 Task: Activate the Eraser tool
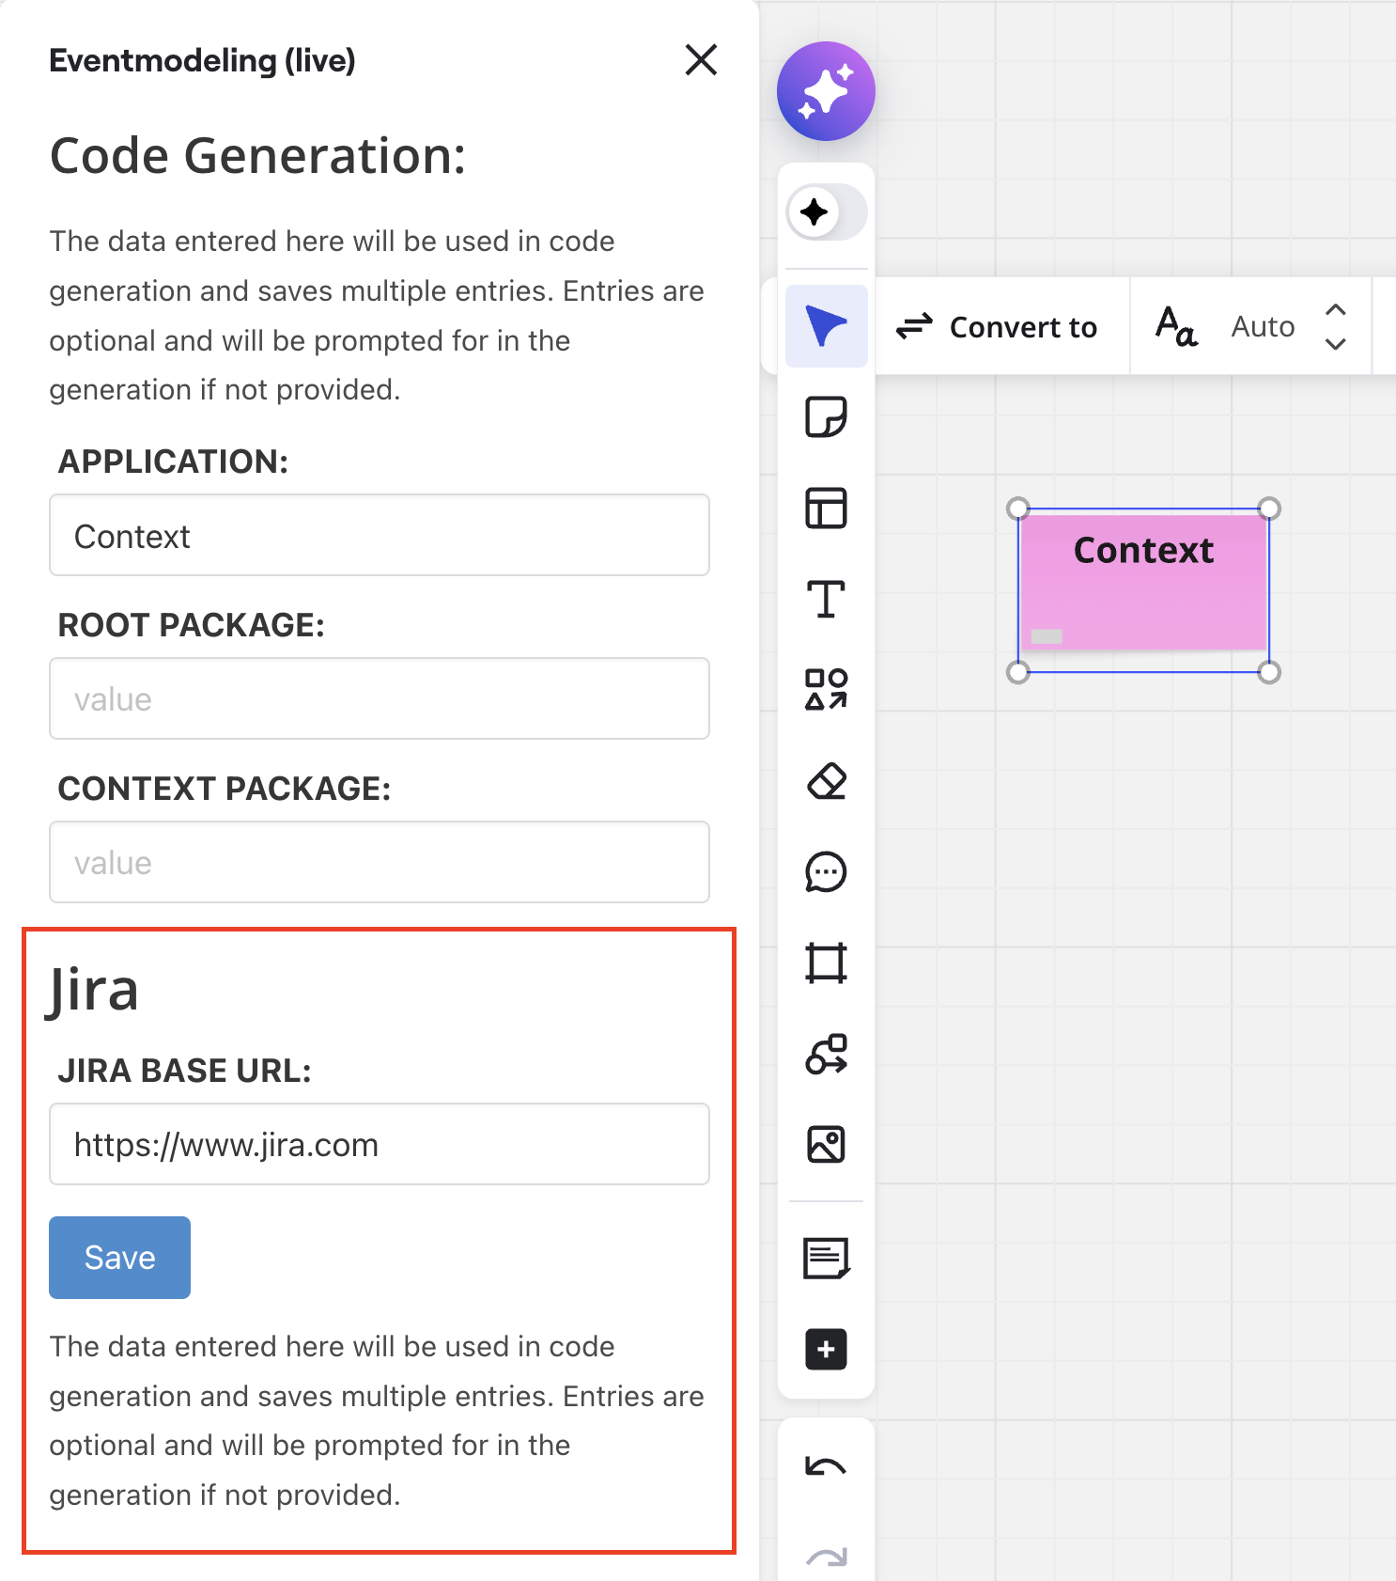[x=826, y=781]
